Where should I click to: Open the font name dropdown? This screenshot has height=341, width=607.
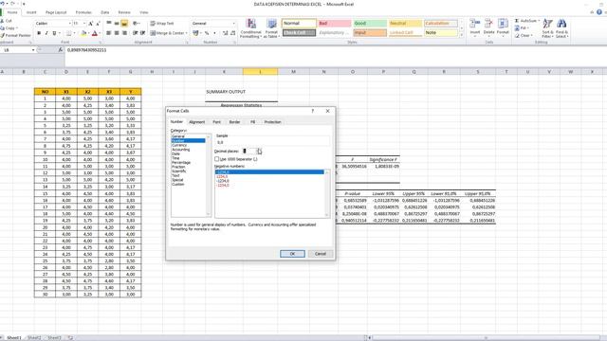click(69, 24)
